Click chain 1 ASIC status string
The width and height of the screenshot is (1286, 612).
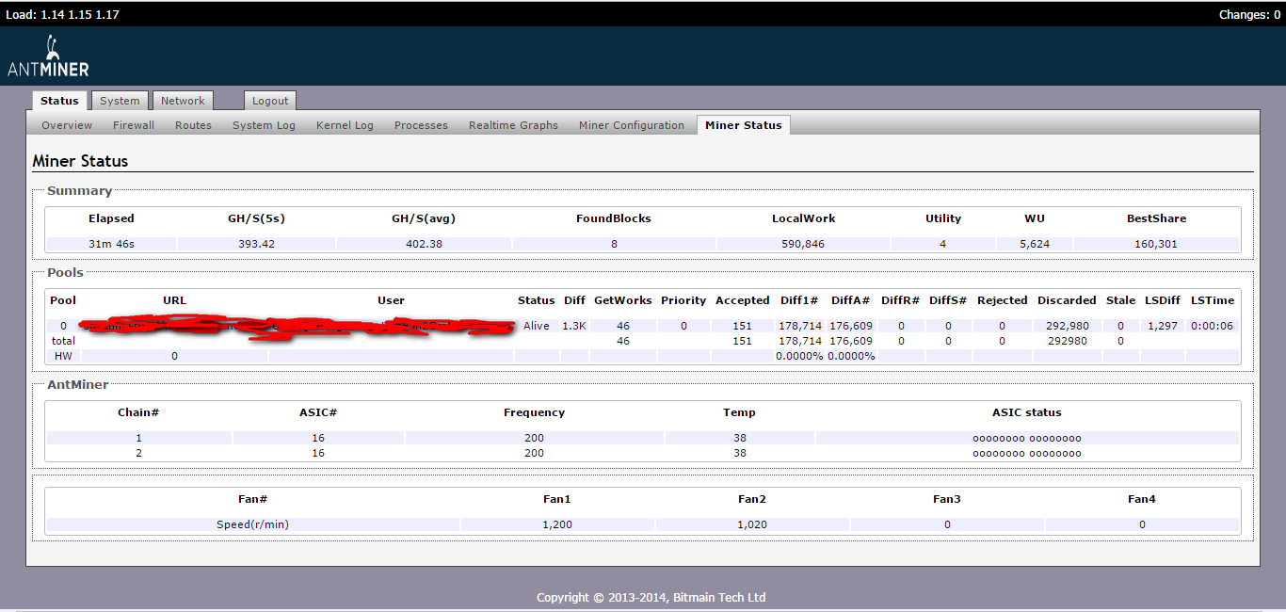(x=1026, y=438)
